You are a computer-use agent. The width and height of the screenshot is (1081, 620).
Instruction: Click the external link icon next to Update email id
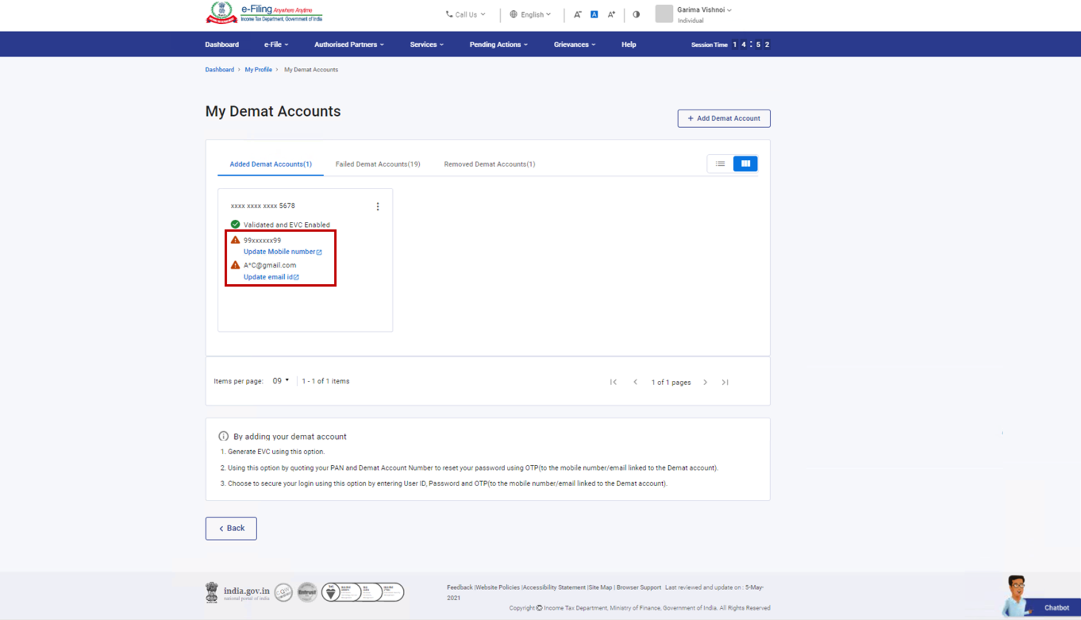296,276
